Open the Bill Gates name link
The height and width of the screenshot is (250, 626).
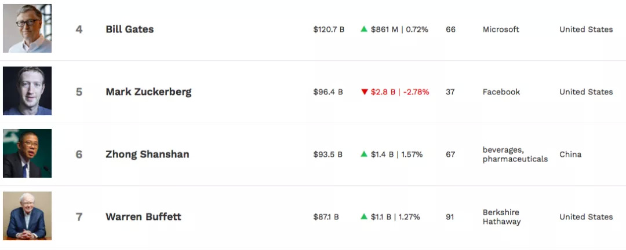click(x=130, y=30)
